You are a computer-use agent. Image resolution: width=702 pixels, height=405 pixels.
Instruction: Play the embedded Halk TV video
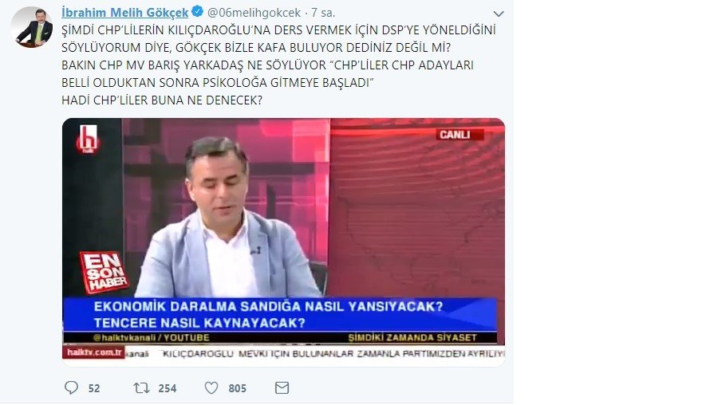click(283, 242)
